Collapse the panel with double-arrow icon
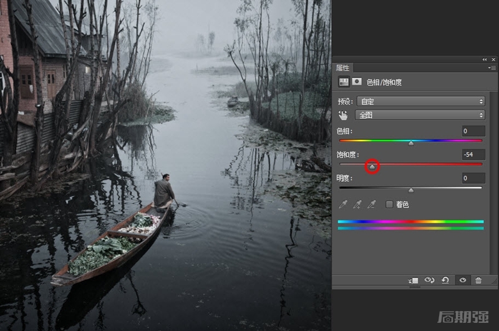 (485, 59)
